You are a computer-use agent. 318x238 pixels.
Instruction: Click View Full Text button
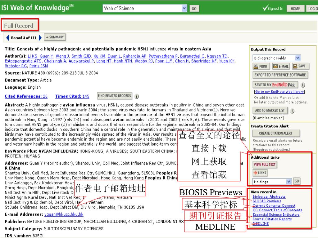[265, 165]
